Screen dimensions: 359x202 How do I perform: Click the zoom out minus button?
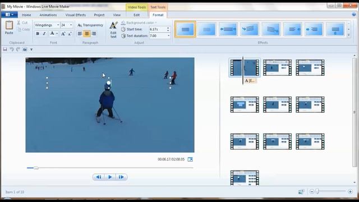coord(312,191)
